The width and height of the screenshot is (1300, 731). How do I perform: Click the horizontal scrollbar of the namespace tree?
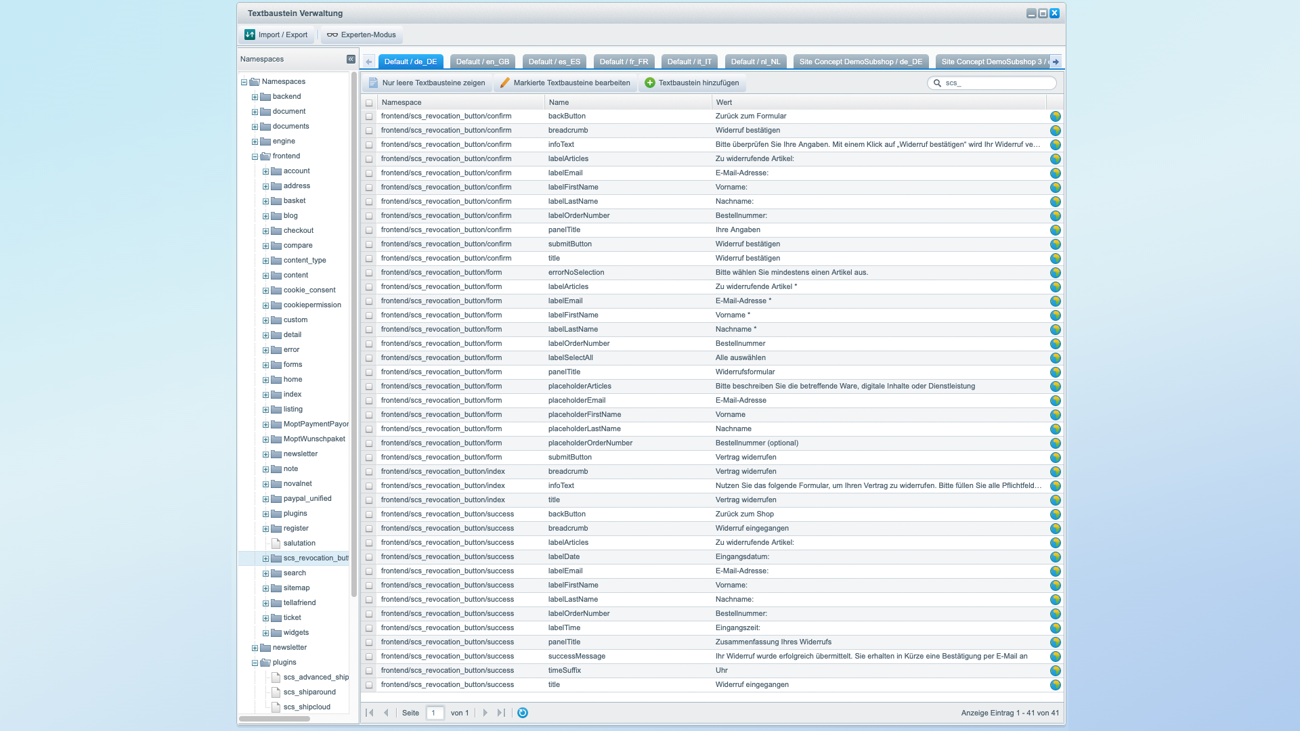click(274, 719)
